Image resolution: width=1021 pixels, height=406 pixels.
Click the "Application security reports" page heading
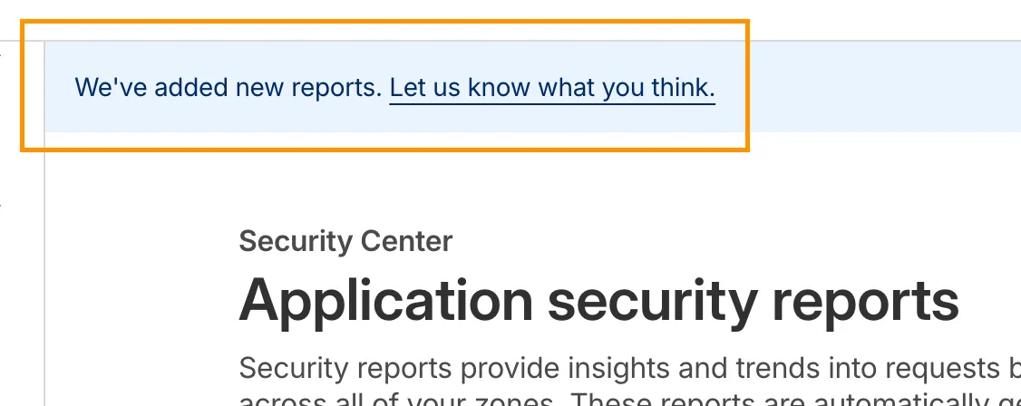598,299
